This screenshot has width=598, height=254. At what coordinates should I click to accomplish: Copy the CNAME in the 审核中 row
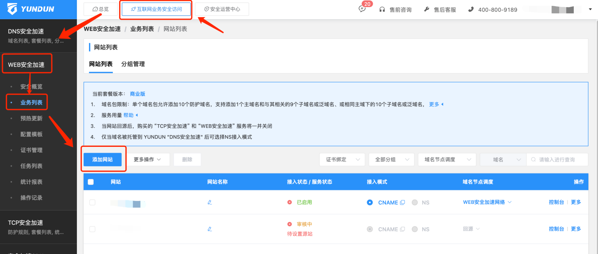[402, 229]
